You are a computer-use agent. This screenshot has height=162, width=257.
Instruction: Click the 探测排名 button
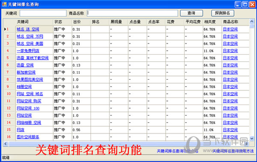(x=223, y=13)
